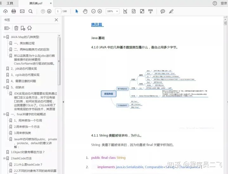
Task: Add a comment bubble note
Action: pyautogui.click(x=163, y=11)
